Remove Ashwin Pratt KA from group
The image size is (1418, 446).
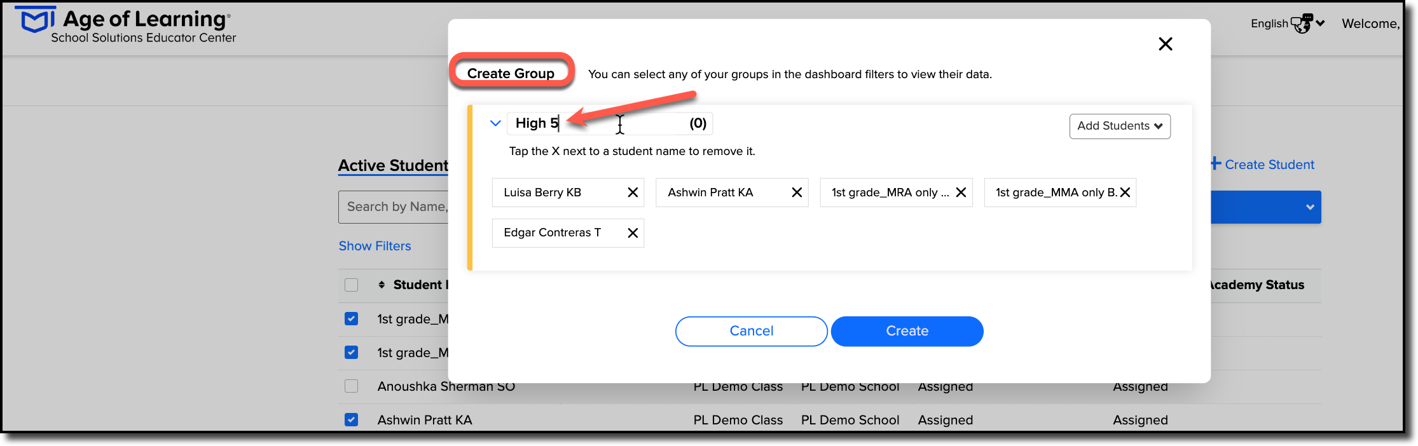click(x=797, y=193)
